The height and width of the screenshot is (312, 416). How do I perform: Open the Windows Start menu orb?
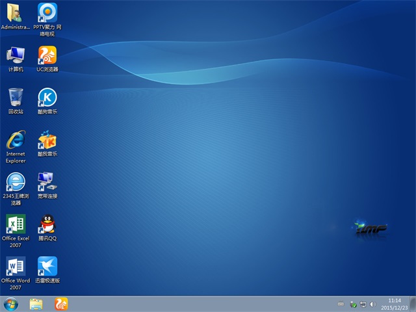pyautogui.click(x=11, y=304)
